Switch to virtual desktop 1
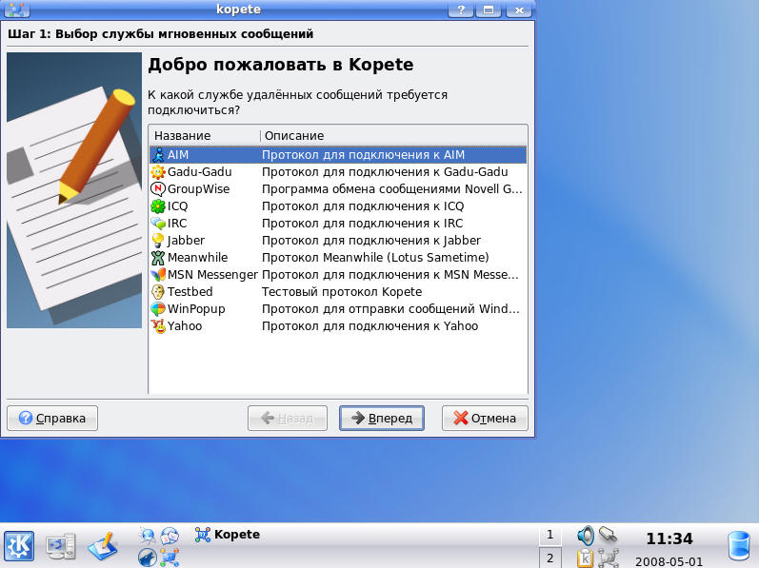This screenshot has width=759, height=568. pyautogui.click(x=549, y=535)
